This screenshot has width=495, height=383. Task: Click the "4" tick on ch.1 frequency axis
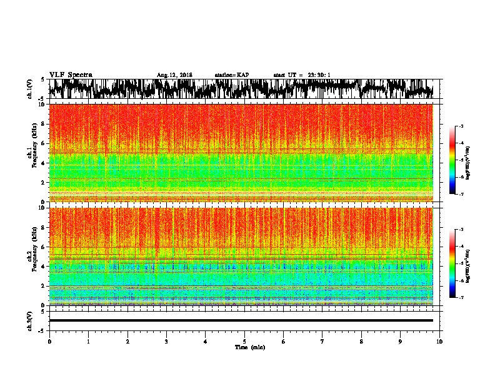pos(44,163)
